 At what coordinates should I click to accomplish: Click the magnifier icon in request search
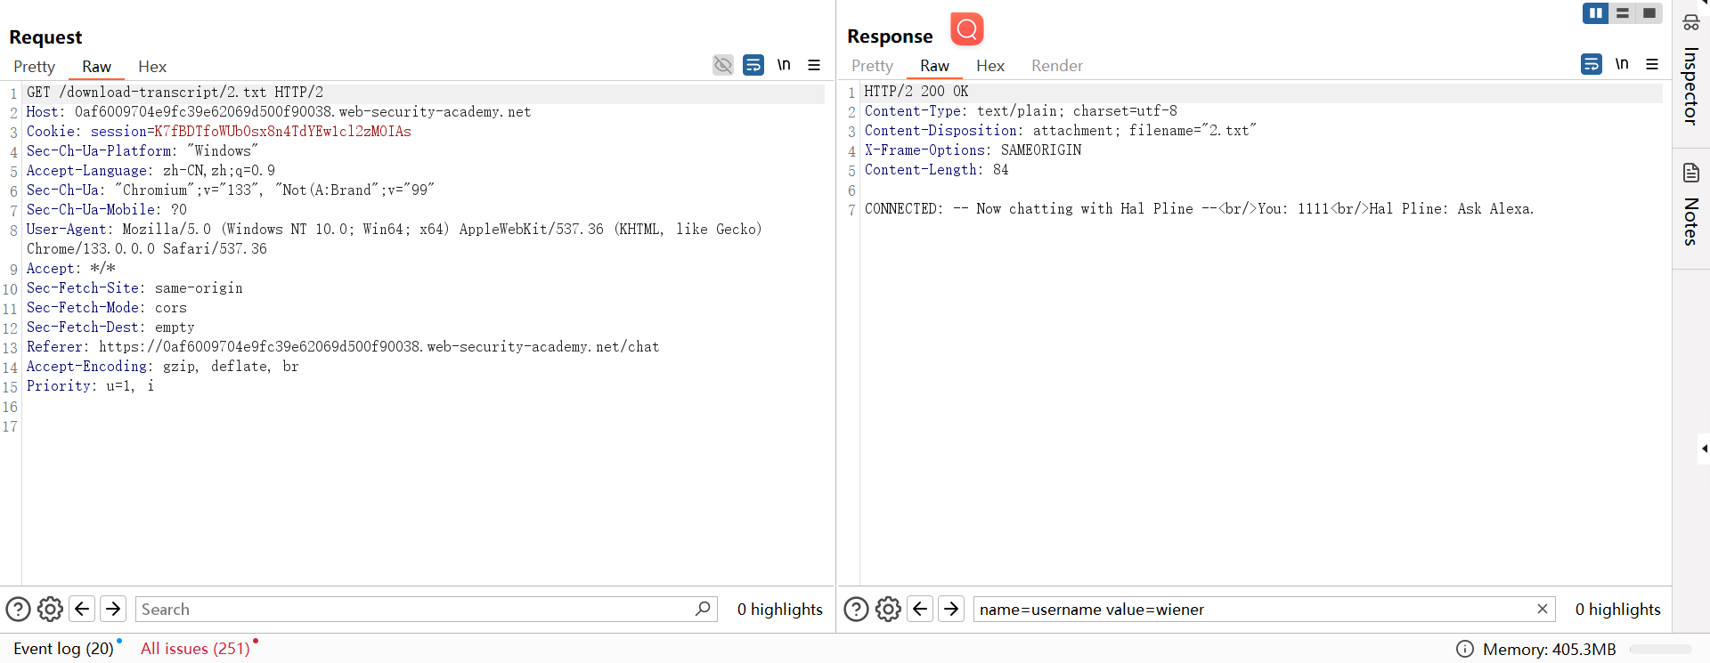703,609
